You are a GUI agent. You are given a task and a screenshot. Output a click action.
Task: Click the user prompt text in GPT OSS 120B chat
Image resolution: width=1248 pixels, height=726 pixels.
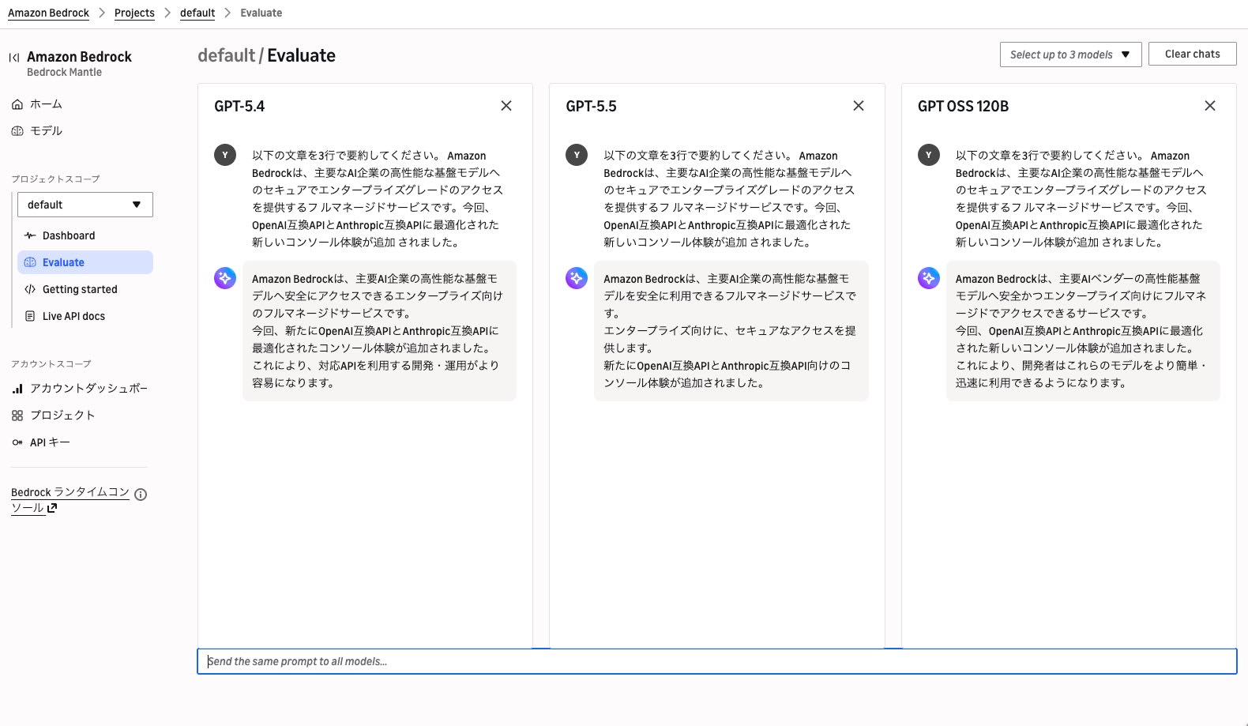(x=1081, y=199)
